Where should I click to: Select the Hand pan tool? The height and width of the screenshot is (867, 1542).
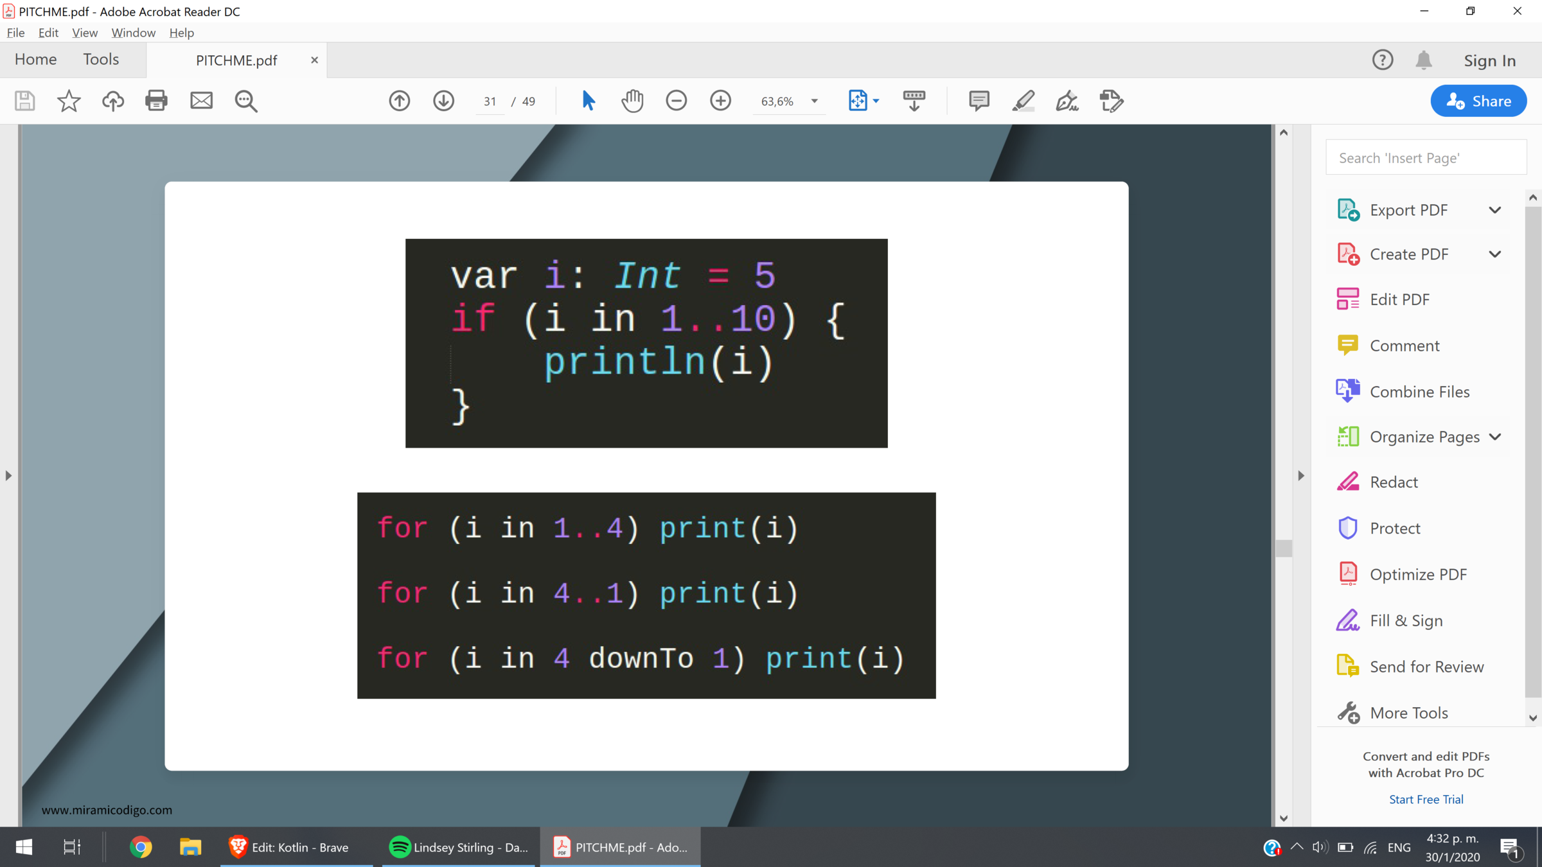click(x=632, y=101)
